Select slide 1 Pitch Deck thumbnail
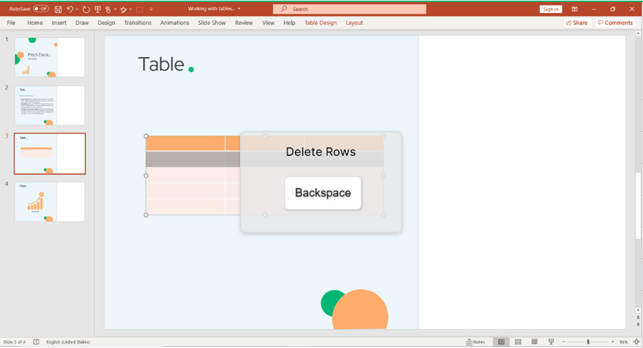The image size is (643, 348). pos(49,57)
